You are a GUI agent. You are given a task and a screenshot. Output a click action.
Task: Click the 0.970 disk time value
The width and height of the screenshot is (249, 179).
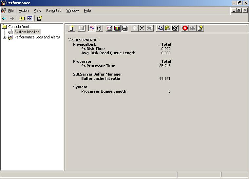(166, 49)
